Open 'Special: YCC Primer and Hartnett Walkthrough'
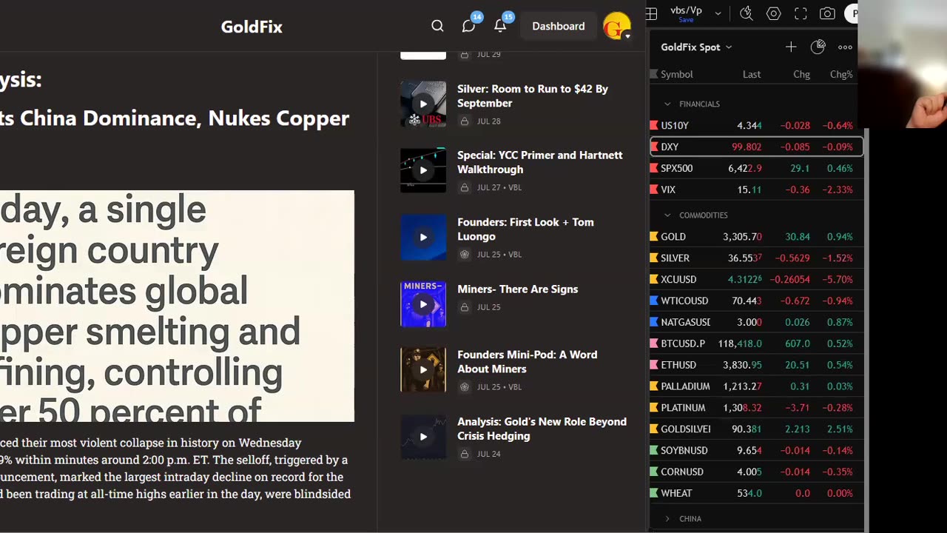This screenshot has height=533, width=947. pos(540,162)
